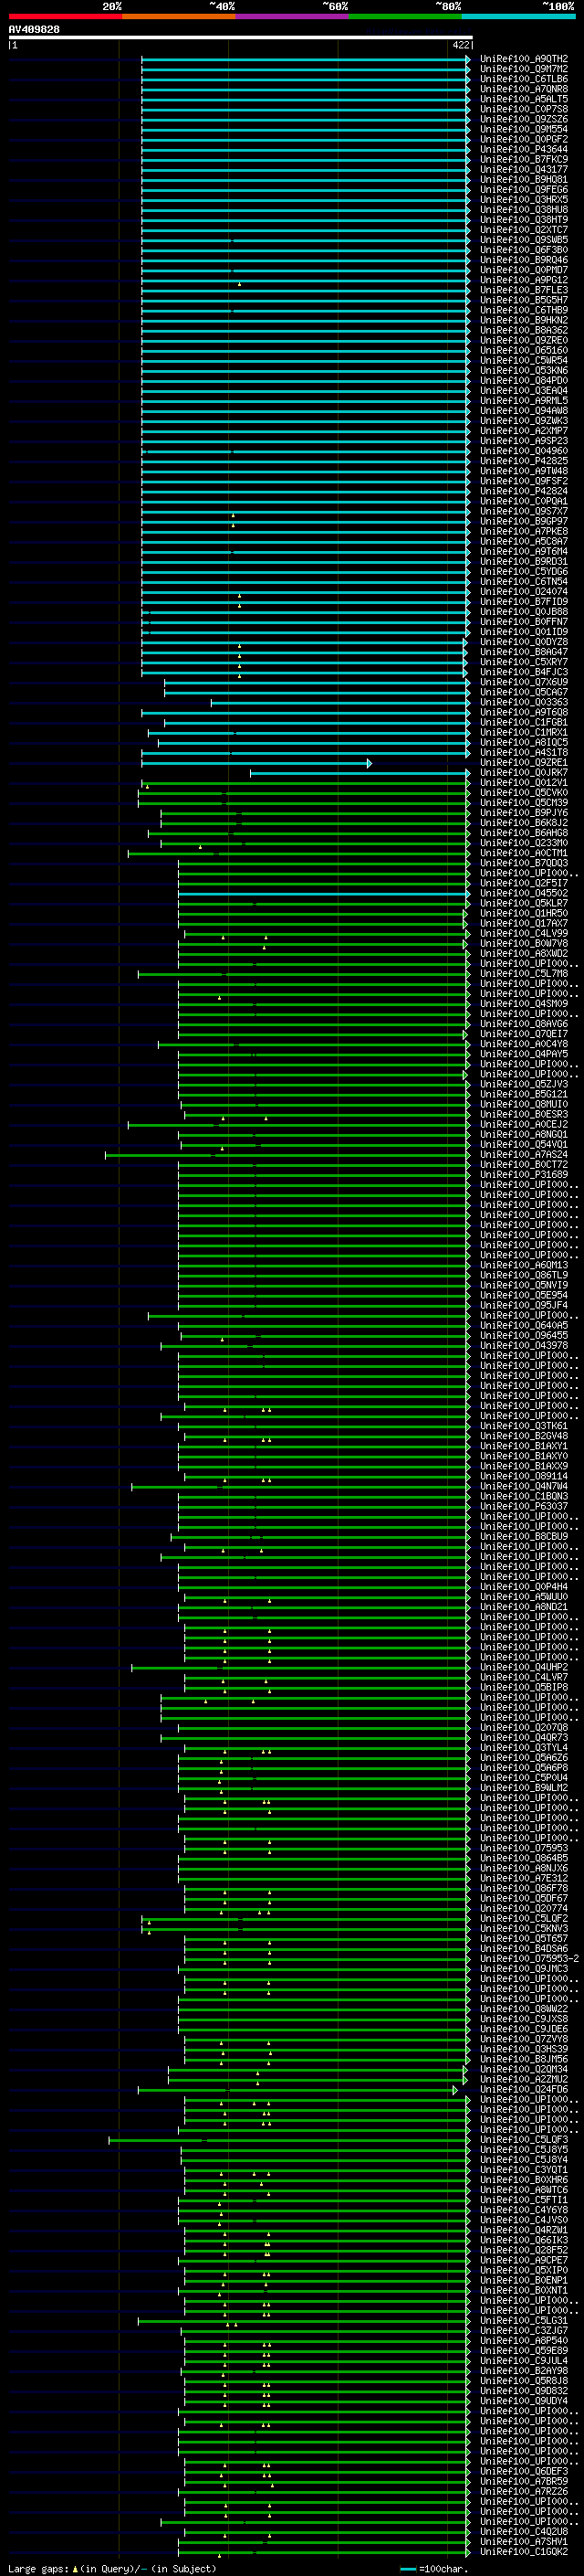
Task: Select label UniRef100_C5L7M8
Action: (x=524, y=974)
